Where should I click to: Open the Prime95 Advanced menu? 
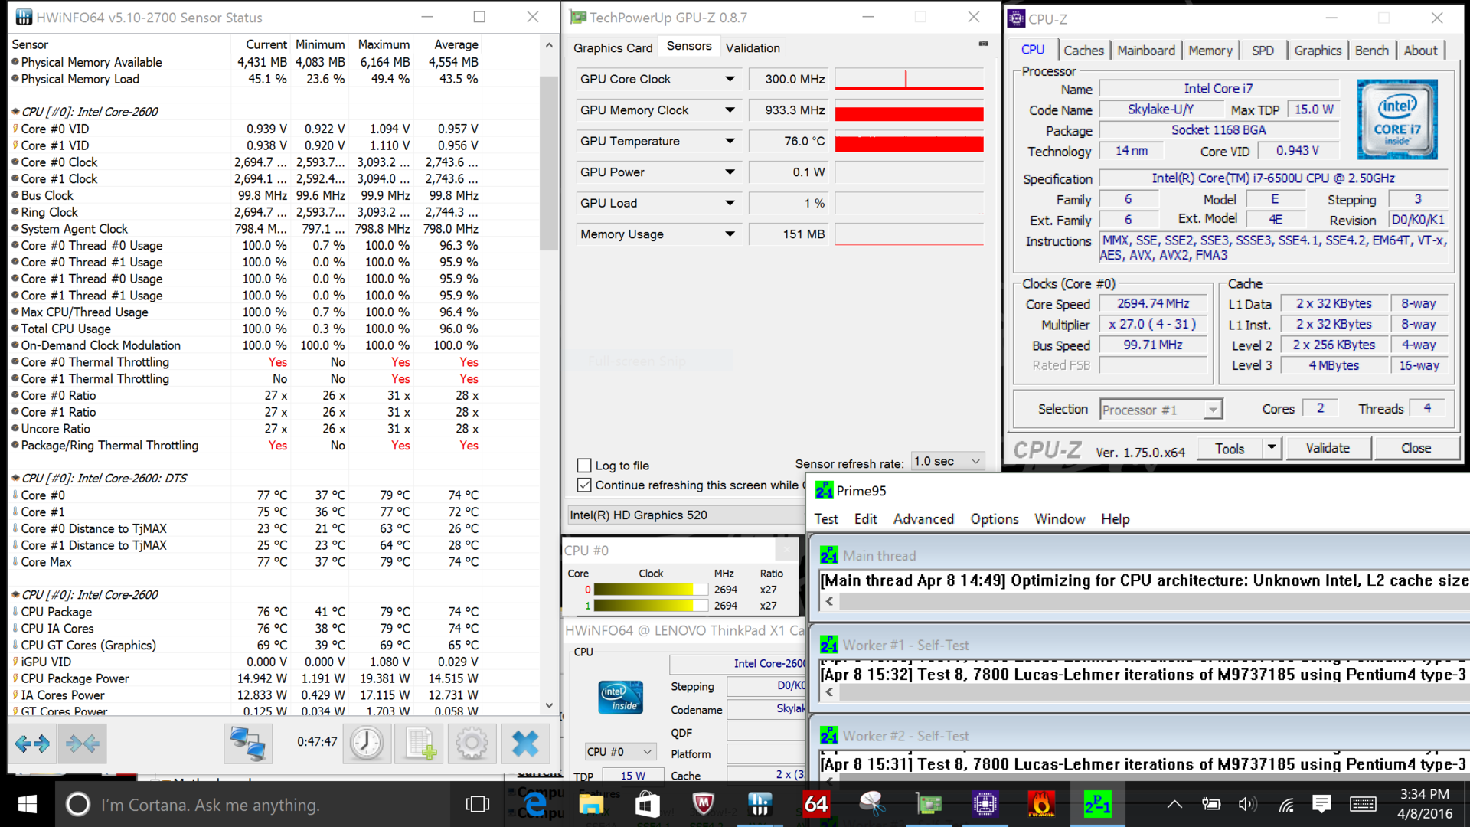[x=923, y=519]
